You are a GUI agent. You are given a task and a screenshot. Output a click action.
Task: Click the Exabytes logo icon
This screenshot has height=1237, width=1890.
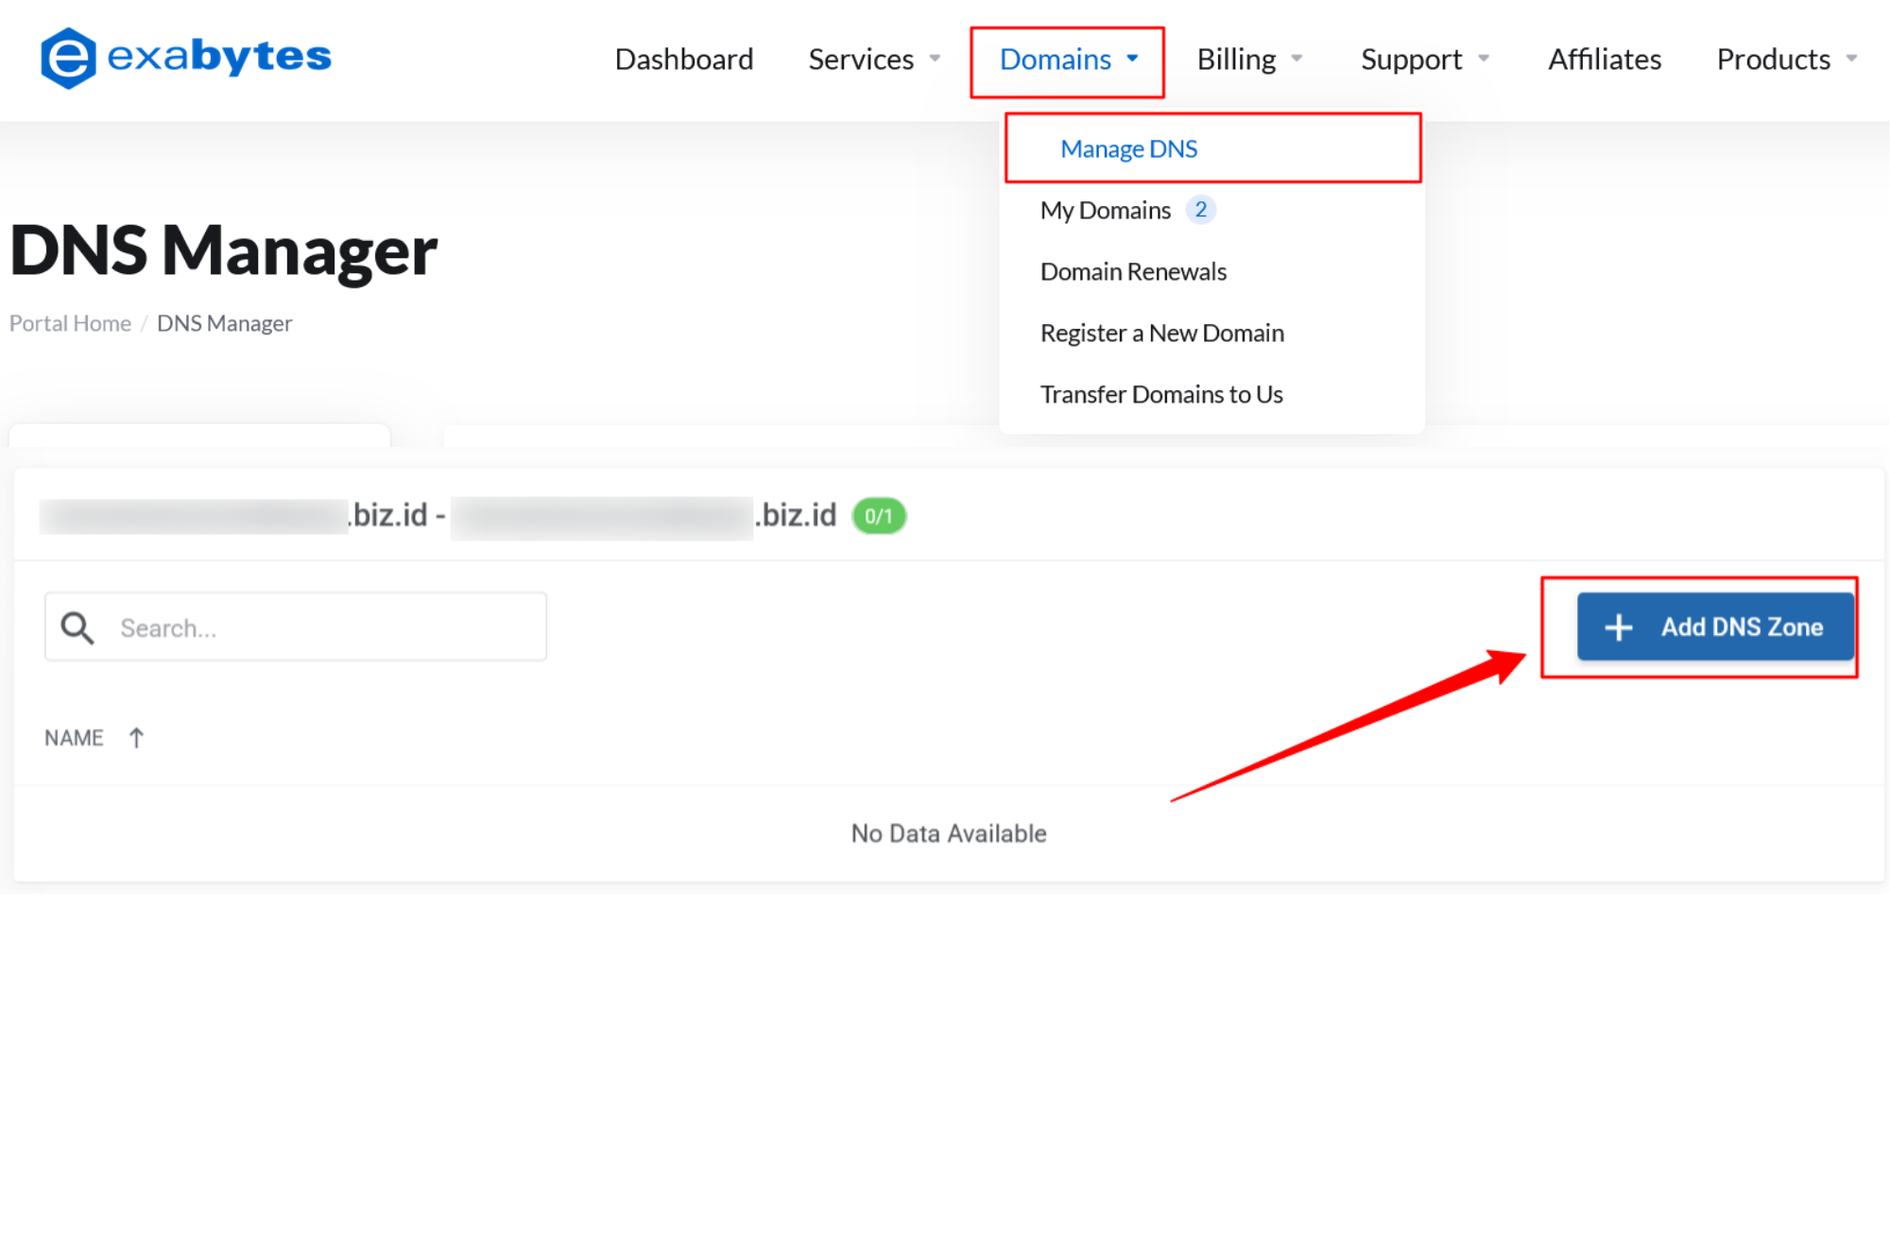click(68, 58)
